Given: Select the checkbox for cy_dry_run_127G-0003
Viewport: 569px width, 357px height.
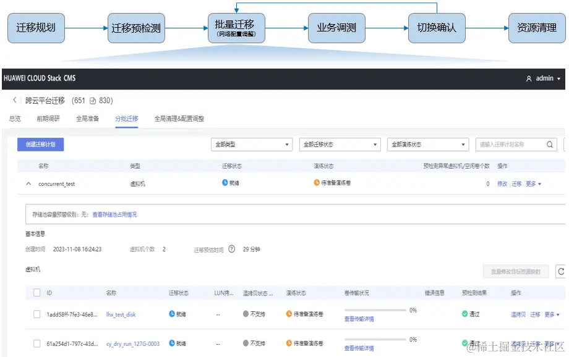Looking at the screenshot, I should click(x=36, y=344).
